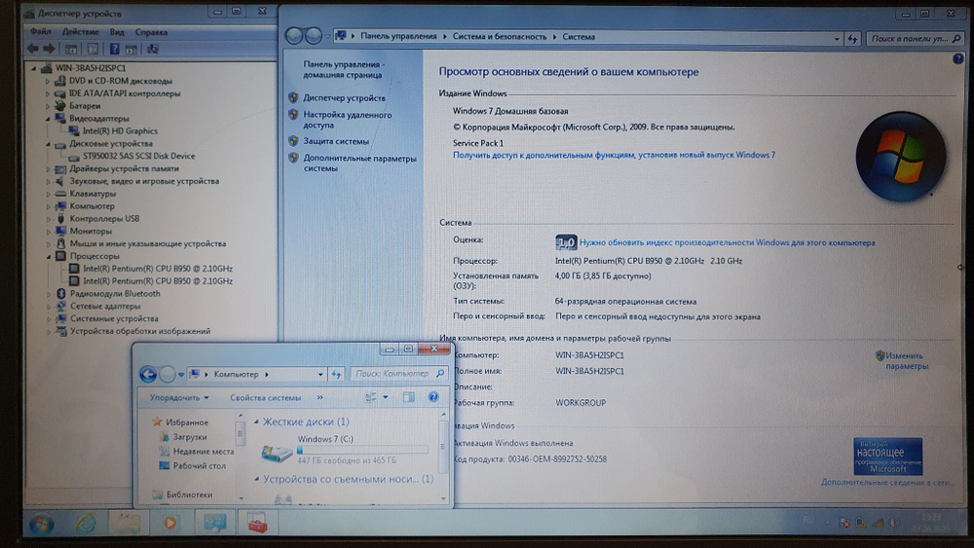Viewport: 974px width, 548px height.
Task: Open Панель управления - домашняя страница link
Action: [x=344, y=69]
